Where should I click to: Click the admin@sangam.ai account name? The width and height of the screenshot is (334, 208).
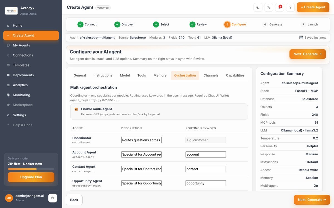point(30,196)
